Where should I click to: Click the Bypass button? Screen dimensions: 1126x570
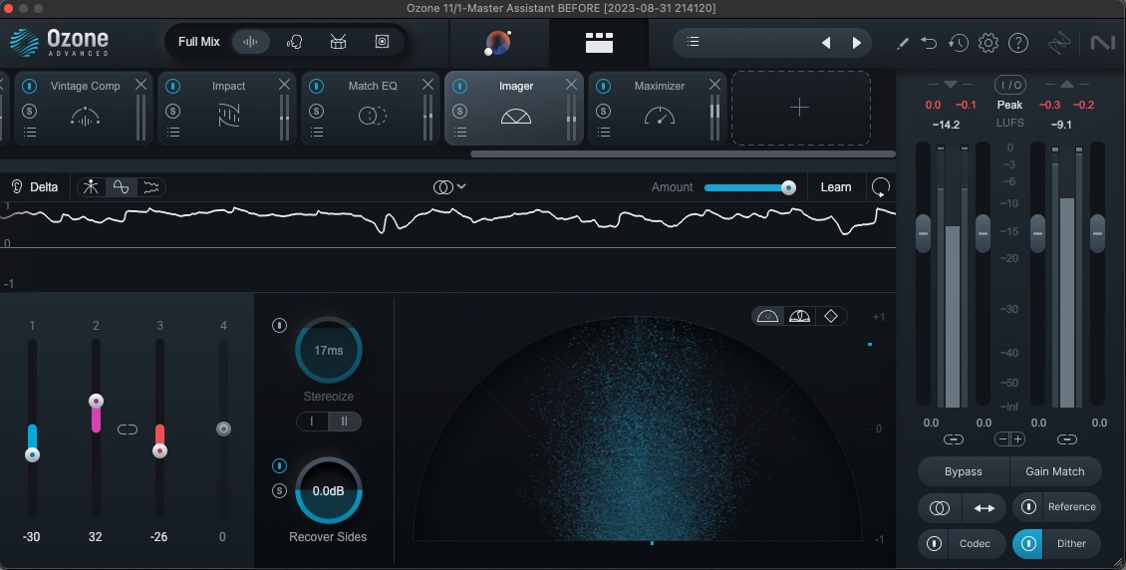(963, 471)
